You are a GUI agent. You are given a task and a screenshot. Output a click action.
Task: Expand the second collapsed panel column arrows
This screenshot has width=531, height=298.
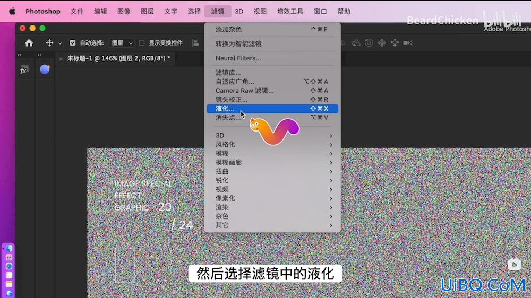click(39, 55)
